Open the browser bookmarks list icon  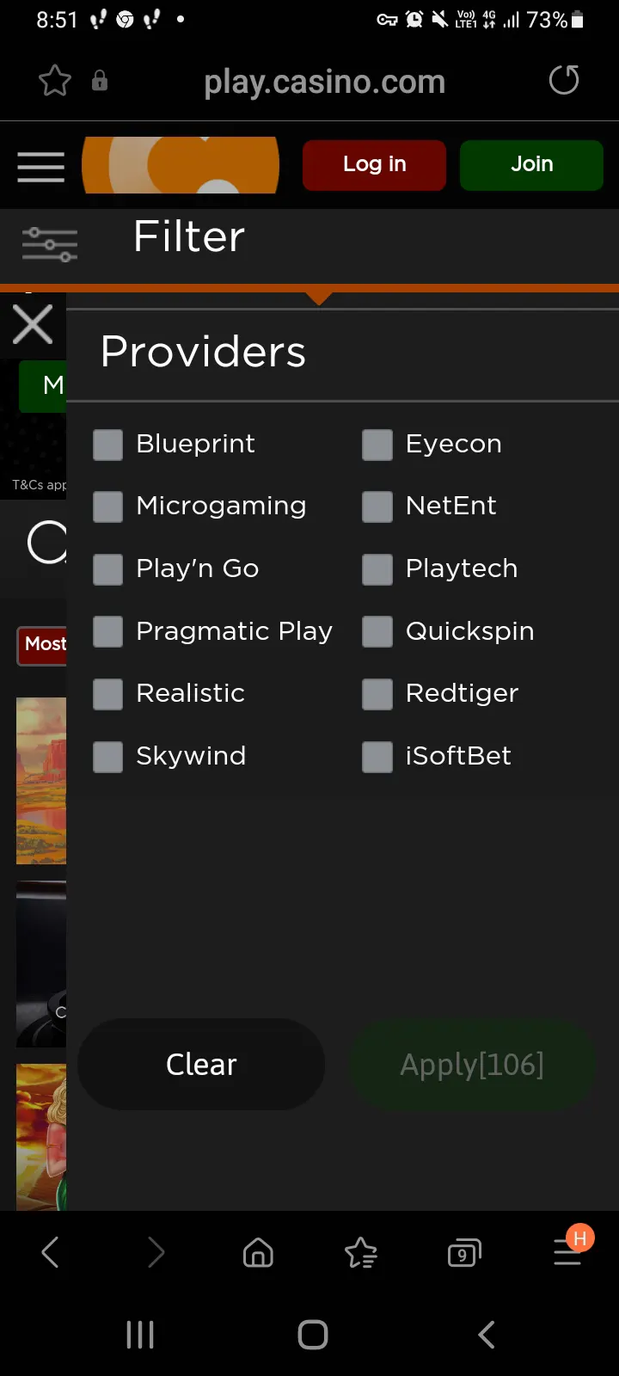tap(361, 1253)
